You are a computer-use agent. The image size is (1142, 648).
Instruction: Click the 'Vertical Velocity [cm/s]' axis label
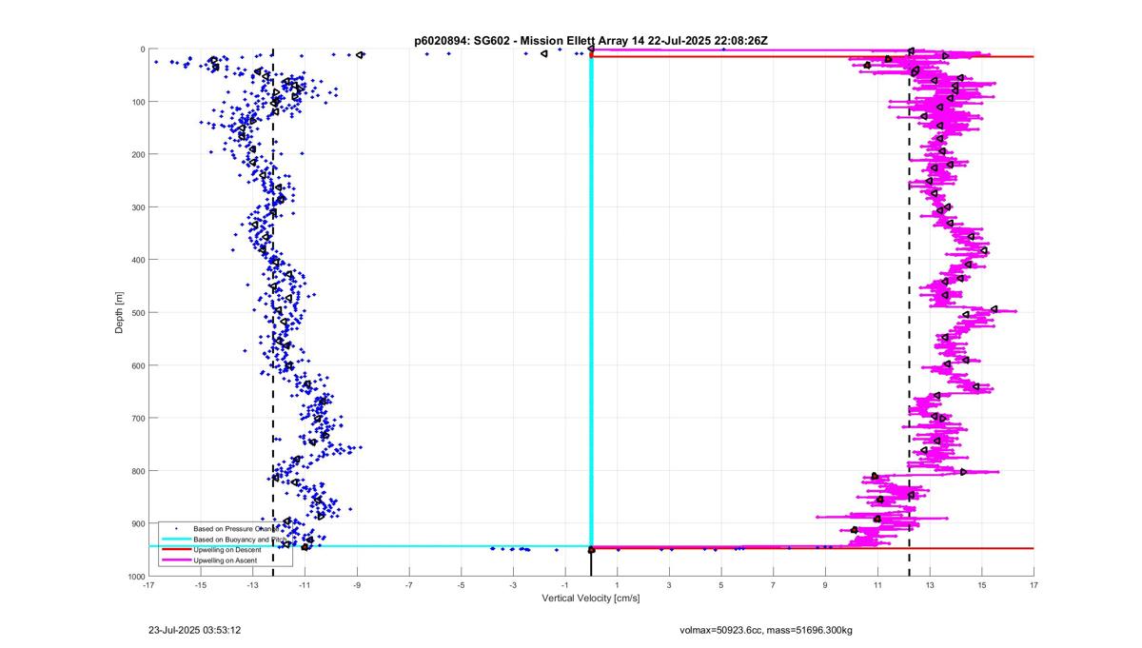click(591, 599)
